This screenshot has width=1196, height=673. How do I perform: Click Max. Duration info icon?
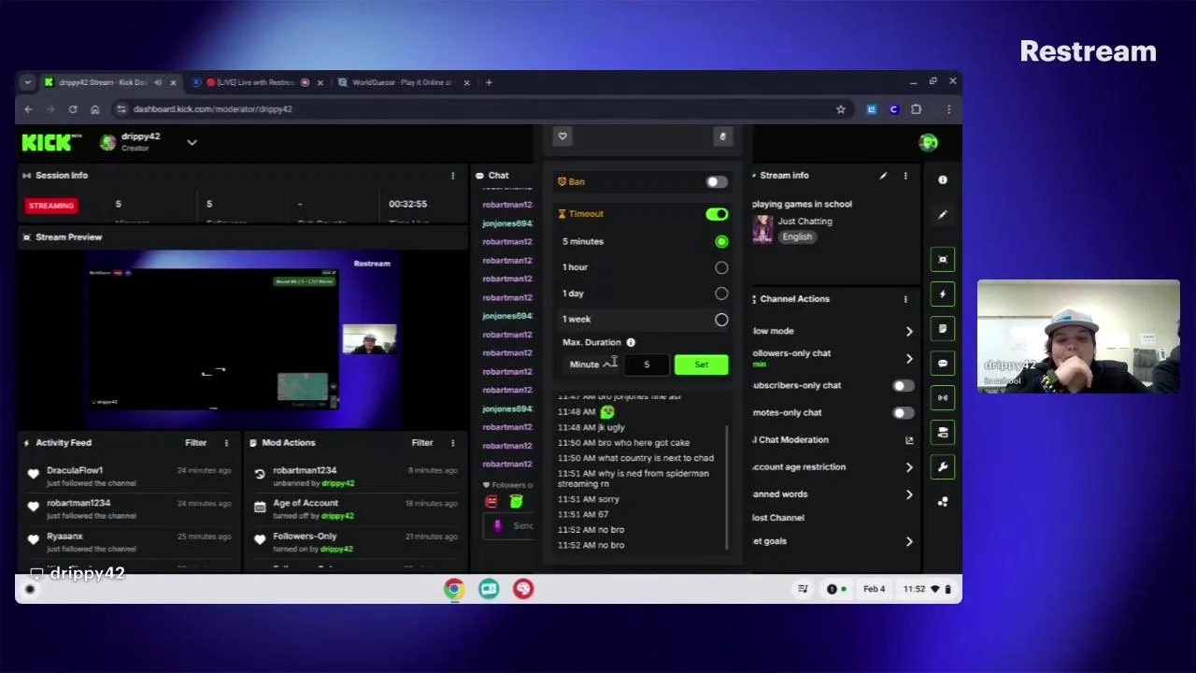click(x=631, y=342)
